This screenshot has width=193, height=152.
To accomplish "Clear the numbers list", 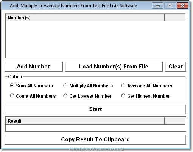I will 176,66.
